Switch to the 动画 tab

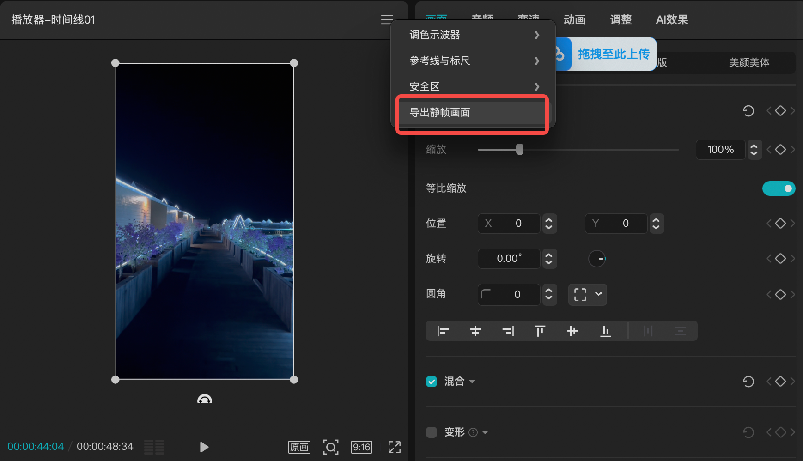pyautogui.click(x=574, y=20)
